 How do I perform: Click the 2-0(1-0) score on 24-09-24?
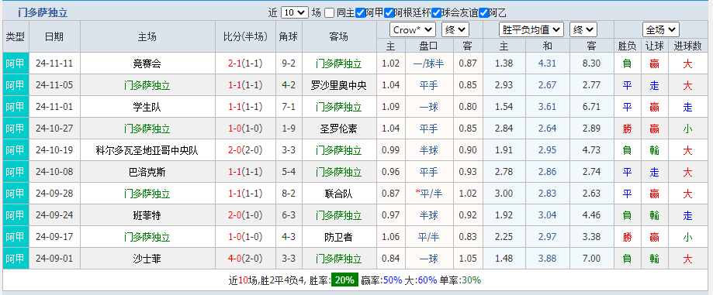coord(245,215)
